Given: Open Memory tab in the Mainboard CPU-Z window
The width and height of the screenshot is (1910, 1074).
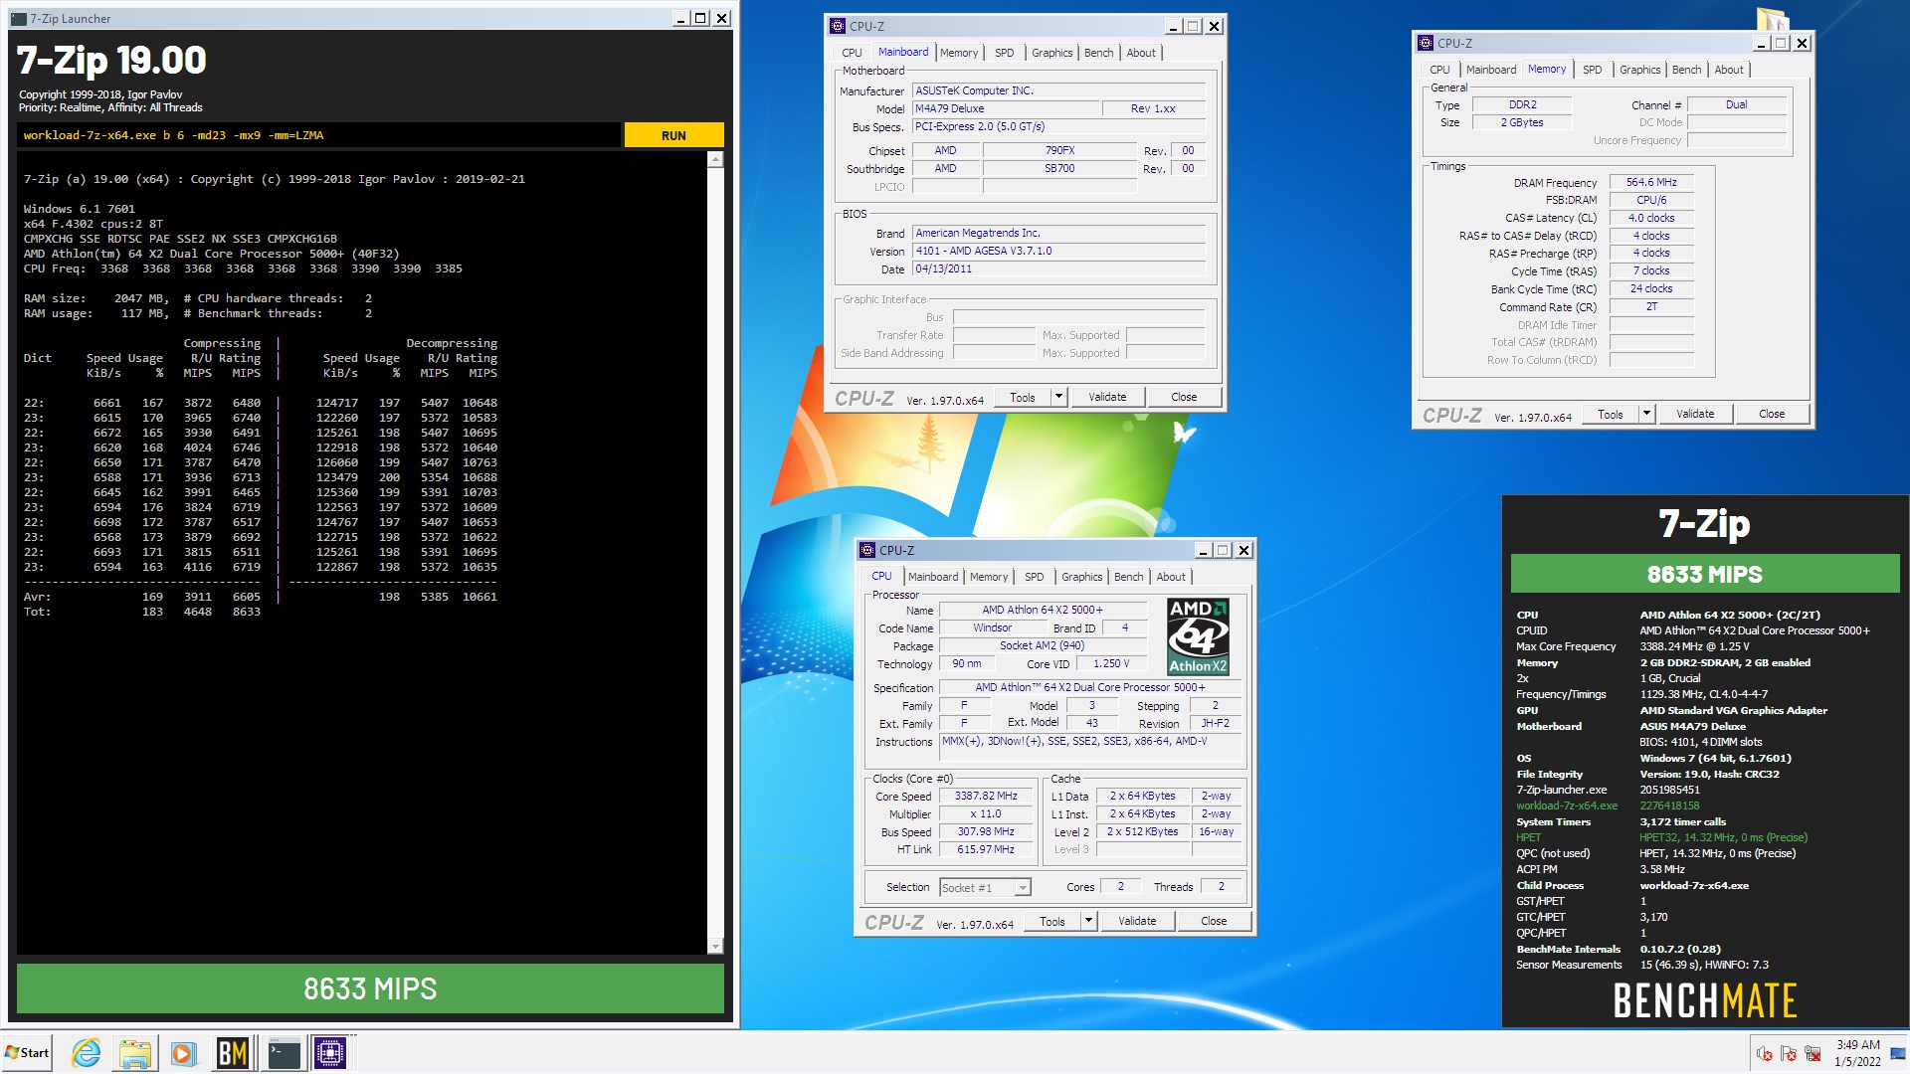Looking at the screenshot, I should [959, 54].
